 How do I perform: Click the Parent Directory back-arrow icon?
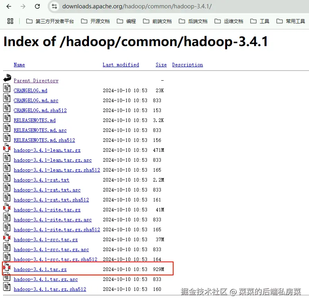pyautogui.click(x=7, y=78)
